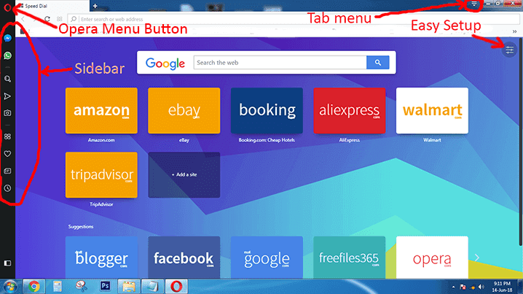Go back to previous page
This screenshot has height=294, width=523.
click(x=23, y=19)
